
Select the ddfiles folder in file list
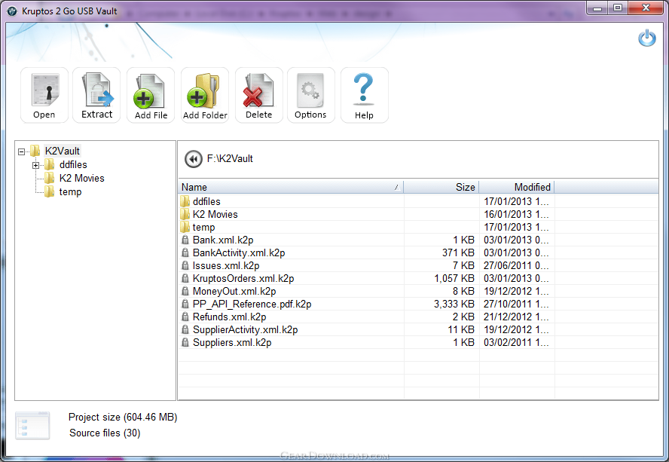click(x=206, y=202)
